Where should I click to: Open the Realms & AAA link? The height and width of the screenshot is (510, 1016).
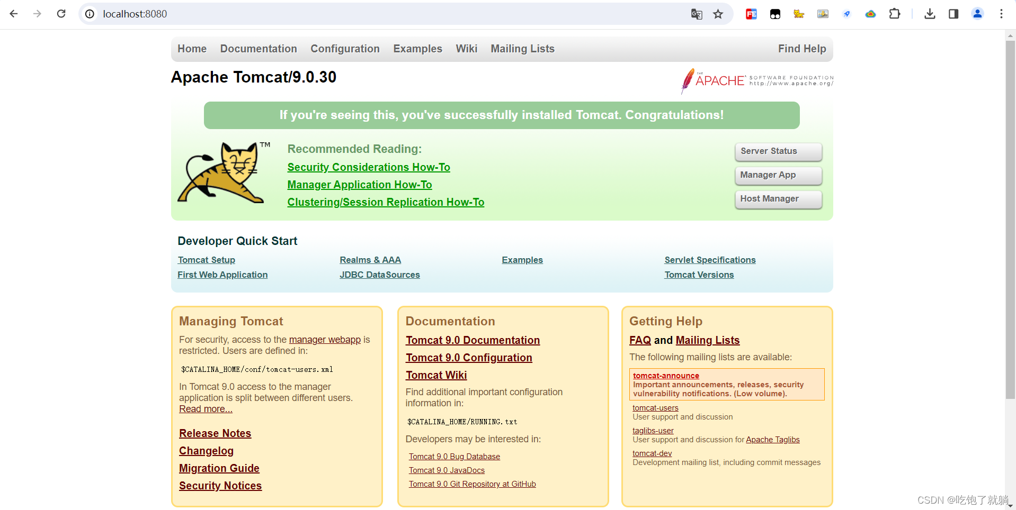tap(370, 260)
